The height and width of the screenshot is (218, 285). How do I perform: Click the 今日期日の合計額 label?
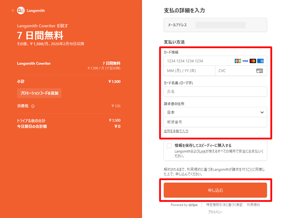(x=32, y=127)
